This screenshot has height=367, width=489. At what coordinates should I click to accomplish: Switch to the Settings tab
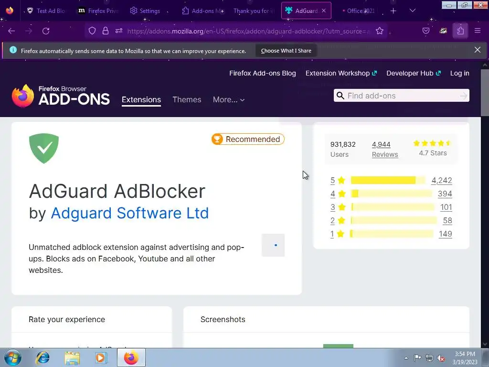145,11
